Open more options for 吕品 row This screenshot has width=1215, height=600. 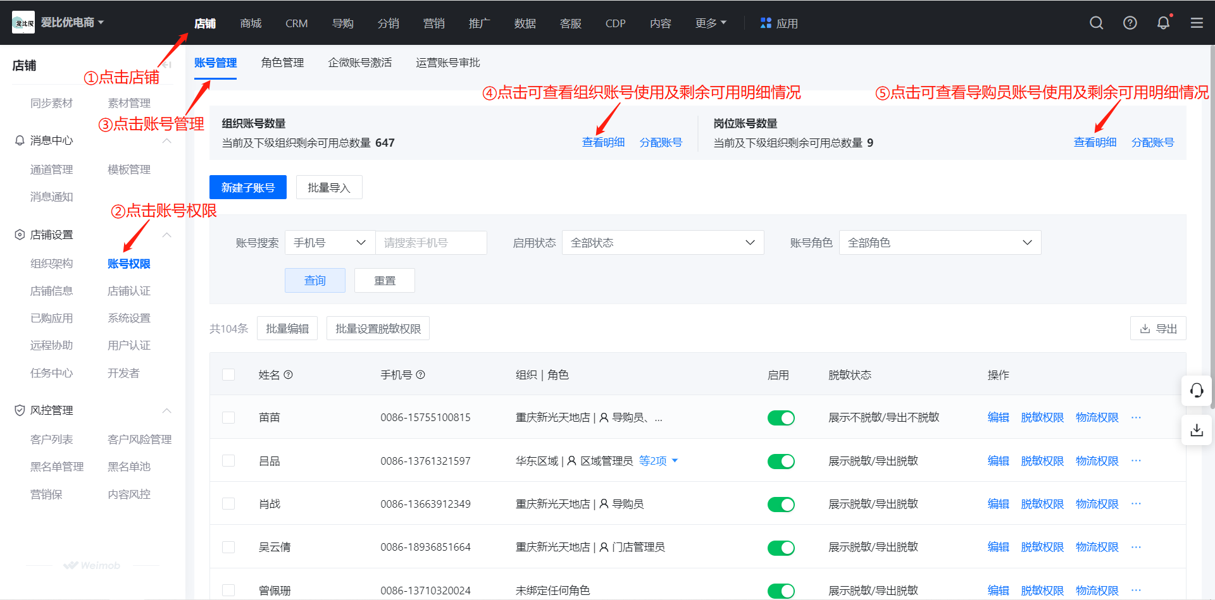coord(1136,461)
